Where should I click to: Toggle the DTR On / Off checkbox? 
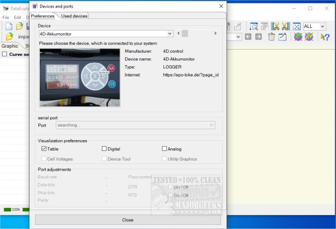[171, 187]
